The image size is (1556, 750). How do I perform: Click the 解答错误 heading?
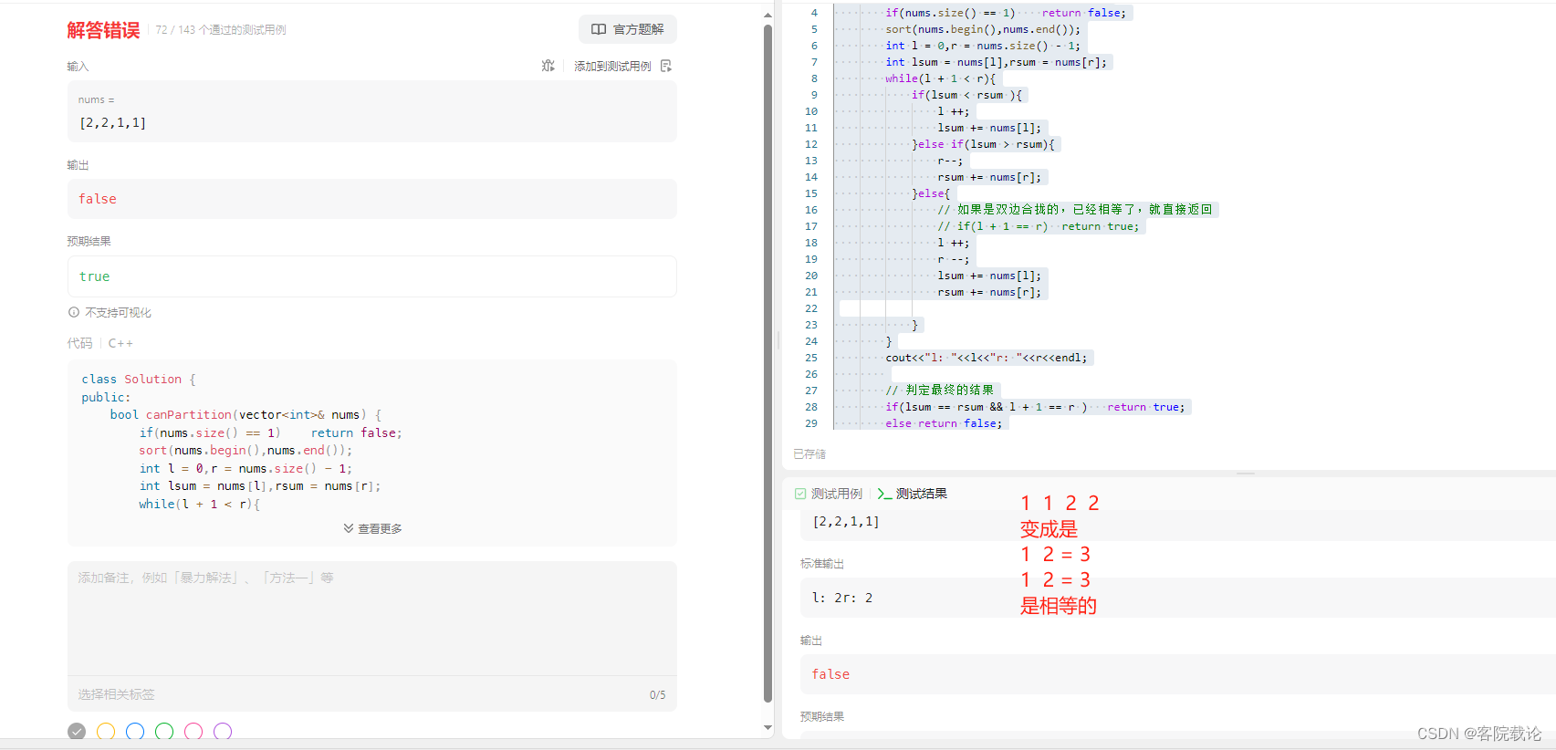(103, 30)
